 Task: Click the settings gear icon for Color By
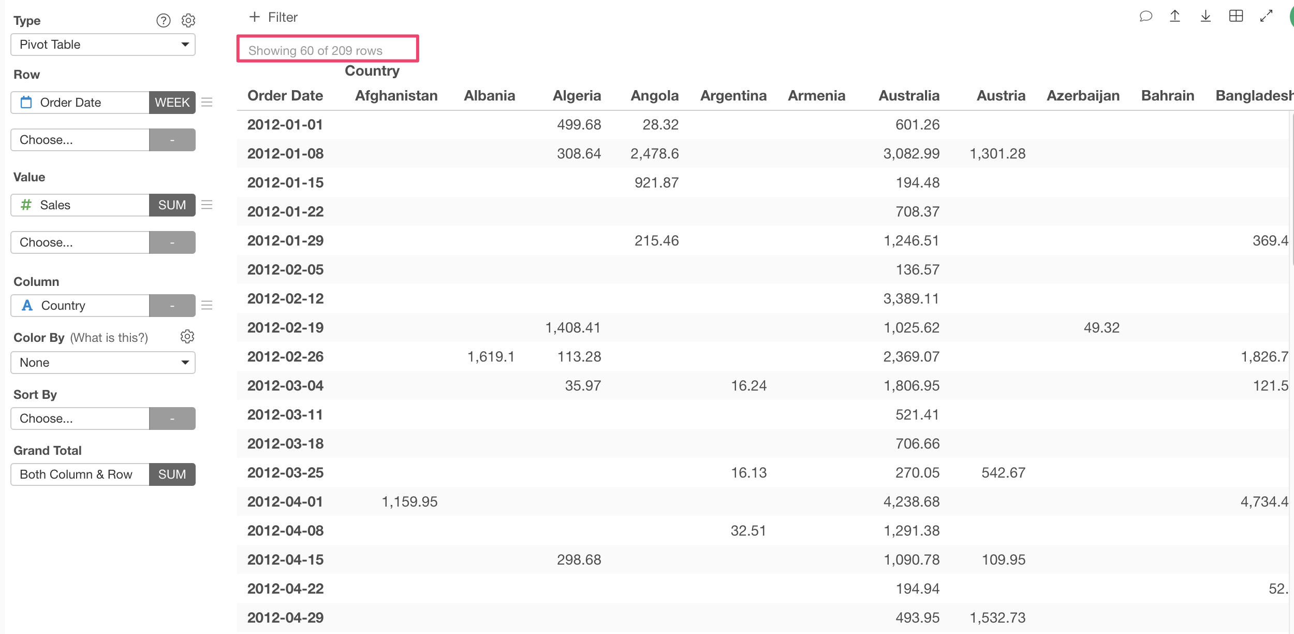pyautogui.click(x=188, y=337)
